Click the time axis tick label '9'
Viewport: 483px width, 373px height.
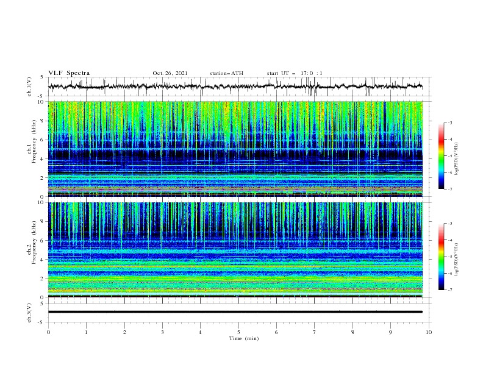click(x=390, y=332)
